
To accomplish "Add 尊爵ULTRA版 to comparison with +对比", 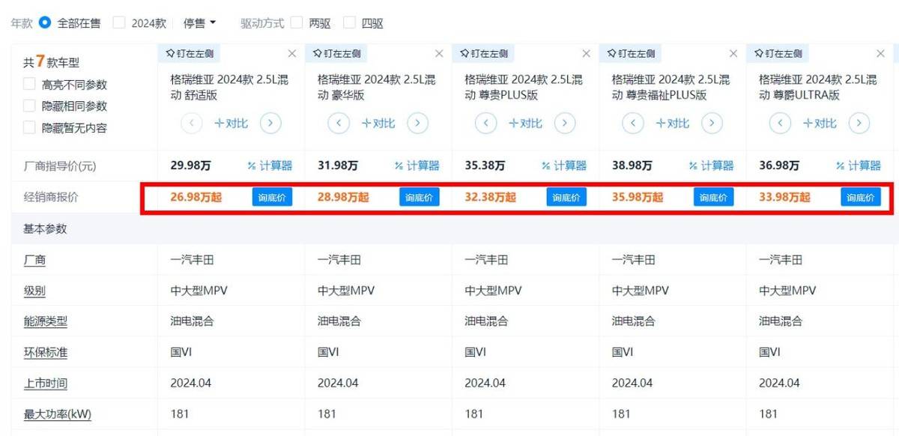I will [x=820, y=123].
